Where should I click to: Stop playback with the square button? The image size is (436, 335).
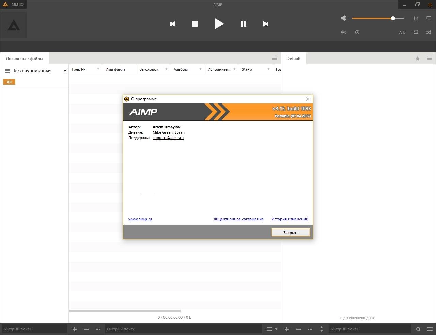coord(195,24)
